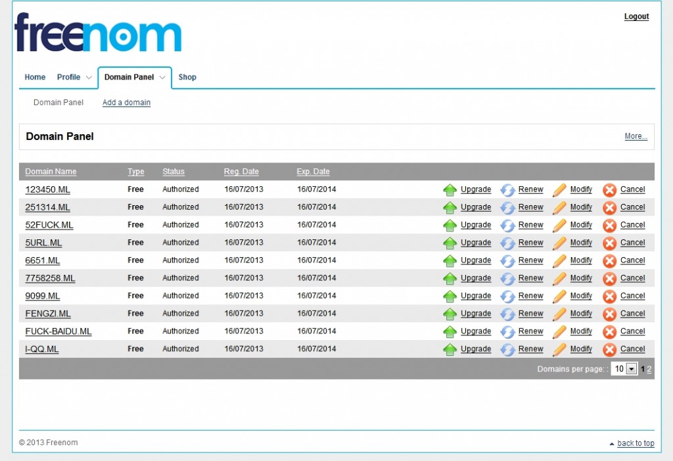Click the back to top link
Image resolution: width=673 pixels, height=461 pixels.
click(x=636, y=443)
